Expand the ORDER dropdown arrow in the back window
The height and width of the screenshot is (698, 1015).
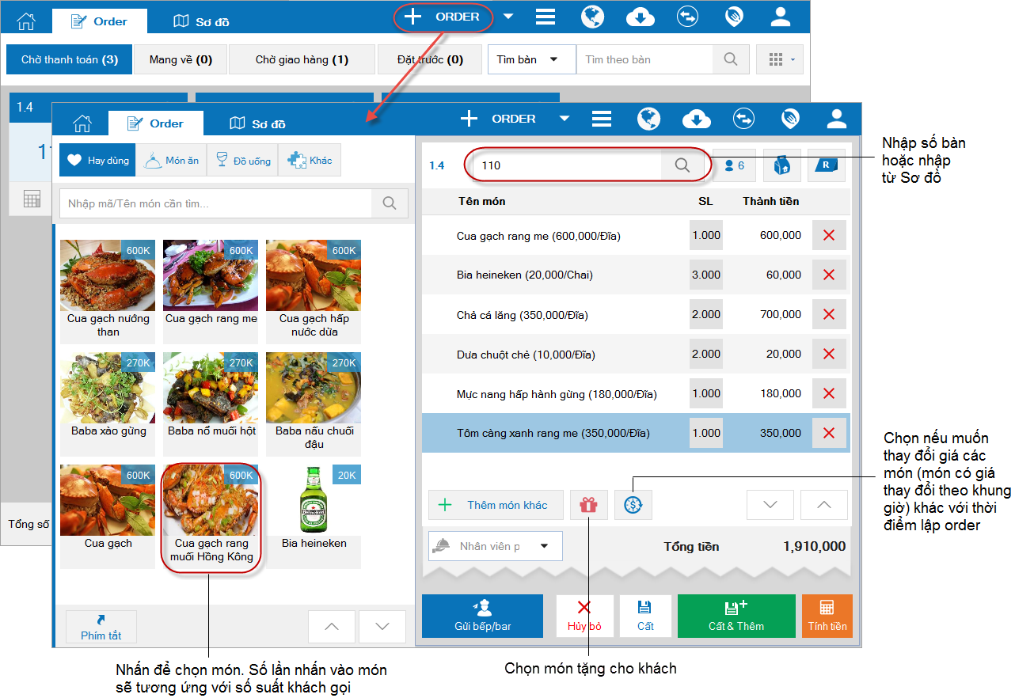(507, 17)
